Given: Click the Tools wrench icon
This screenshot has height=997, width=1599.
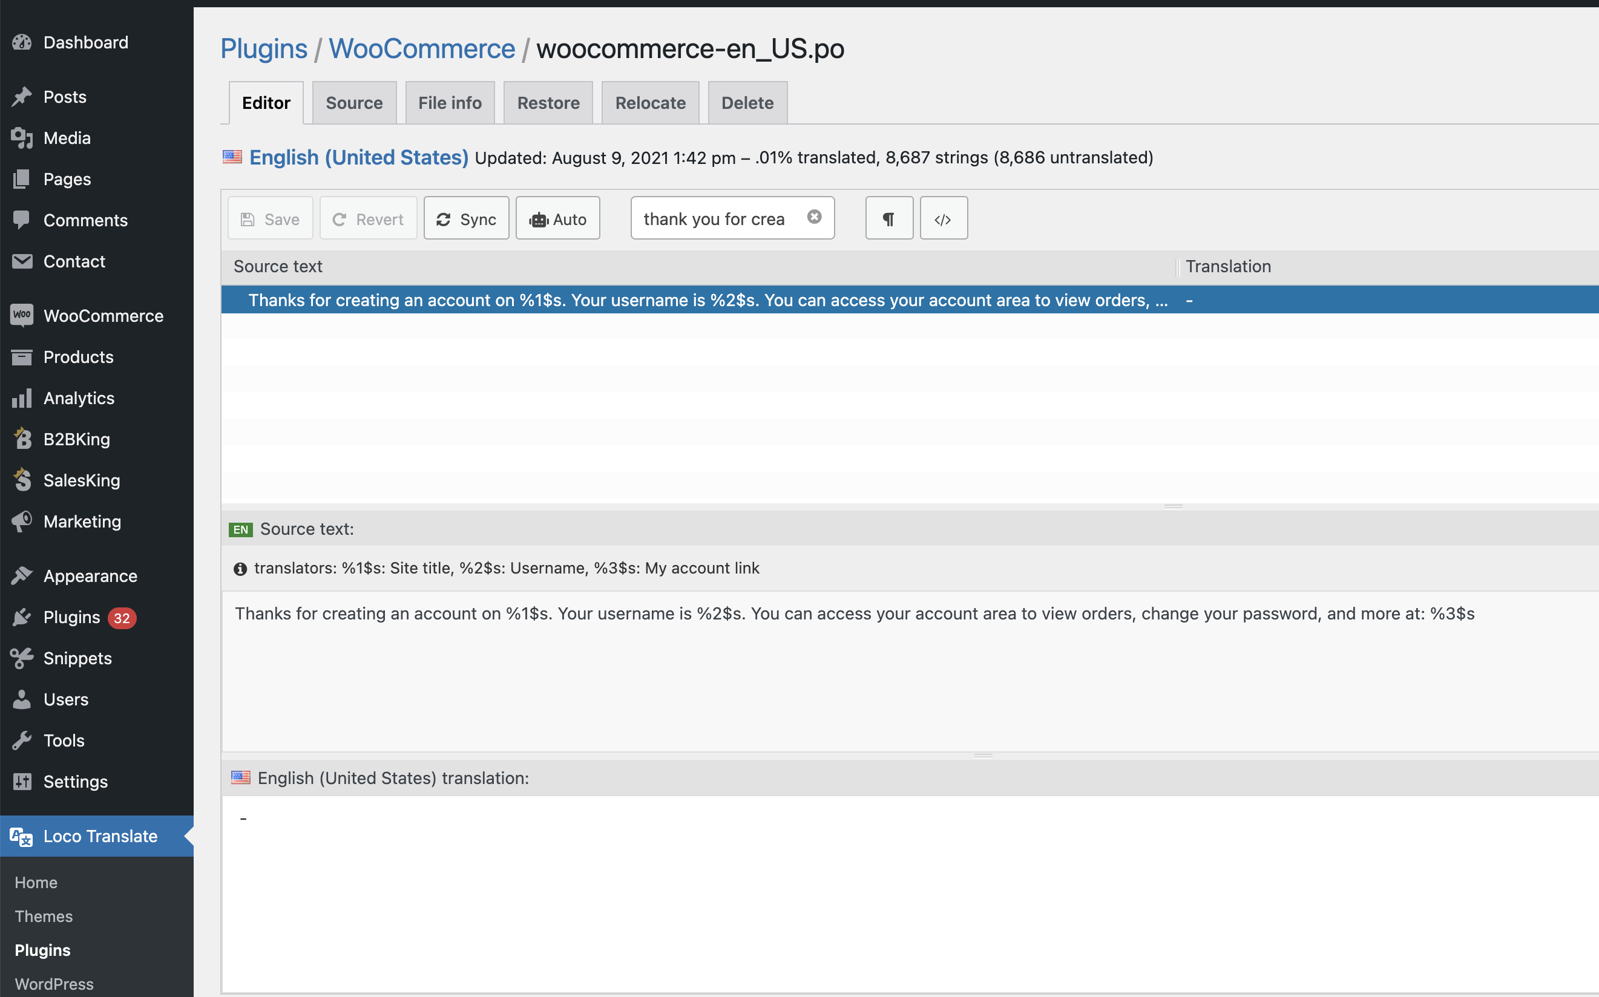Looking at the screenshot, I should point(22,740).
